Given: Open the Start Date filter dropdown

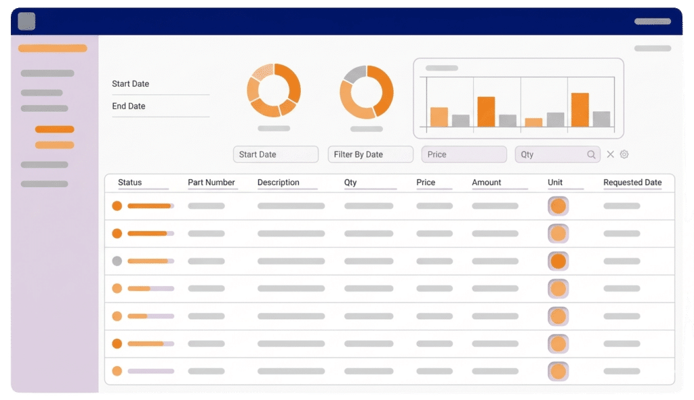Looking at the screenshot, I should tap(276, 154).
